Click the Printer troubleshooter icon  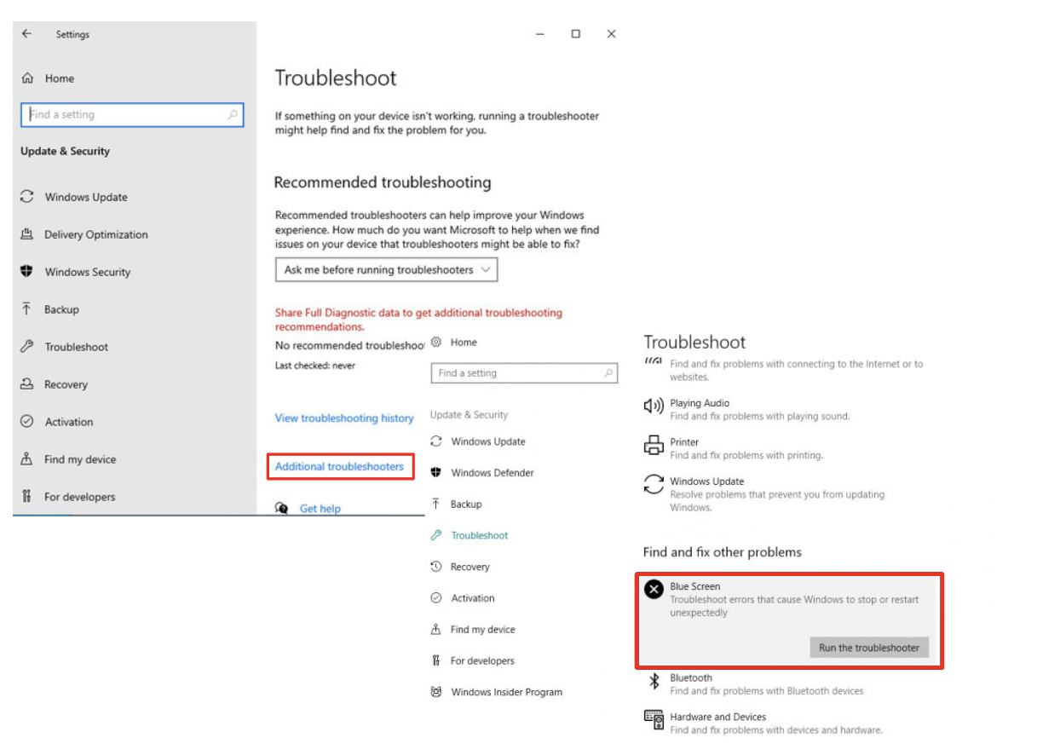(654, 446)
